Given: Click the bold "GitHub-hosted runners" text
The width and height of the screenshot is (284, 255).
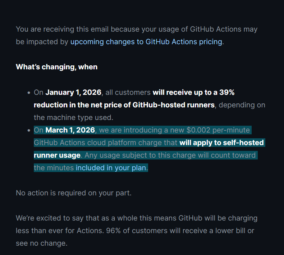Looking at the screenshot, I should point(174,105).
